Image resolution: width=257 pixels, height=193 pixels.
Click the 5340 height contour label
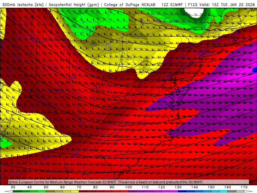(x=116, y=96)
